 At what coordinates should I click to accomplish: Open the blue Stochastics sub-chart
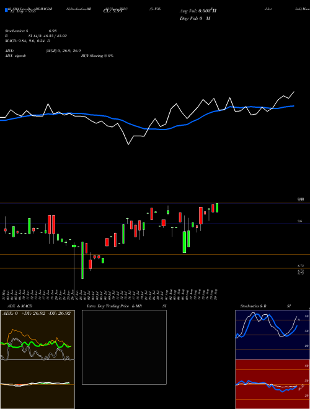coord(272,335)
